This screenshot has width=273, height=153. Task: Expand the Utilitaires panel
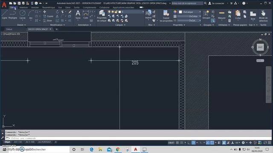coord(224,25)
